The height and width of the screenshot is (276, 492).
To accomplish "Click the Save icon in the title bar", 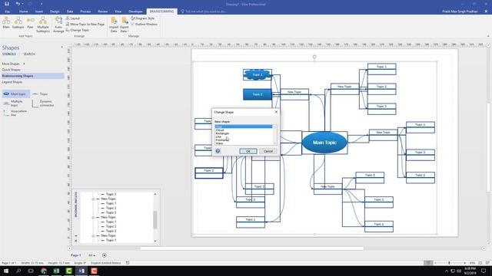I will [7, 4].
